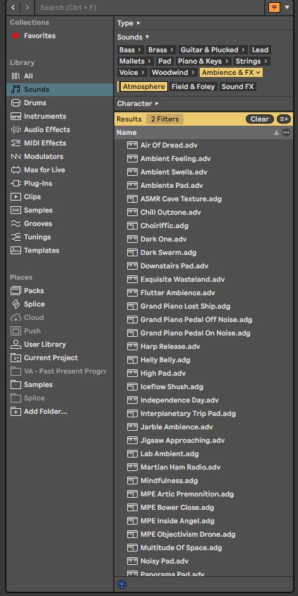Go forward with the right arrow

tap(27, 7)
